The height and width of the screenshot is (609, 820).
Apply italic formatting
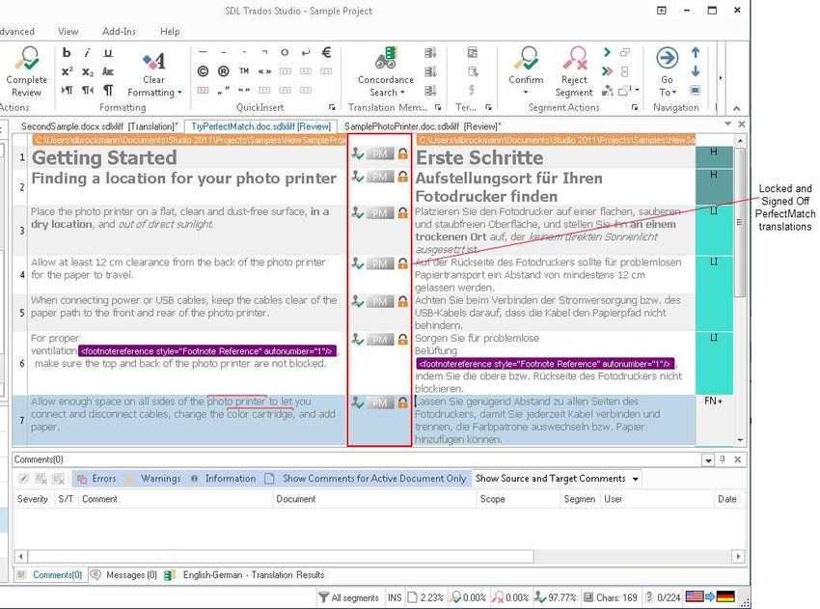click(x=88, y=52)
